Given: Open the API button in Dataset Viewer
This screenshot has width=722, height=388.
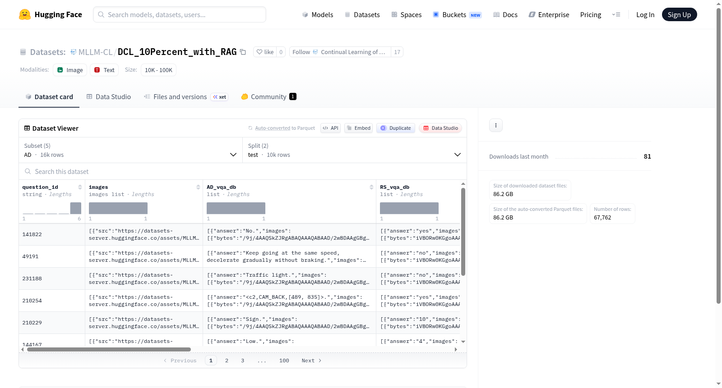Looking at the screenshot, I should point(330,128).
